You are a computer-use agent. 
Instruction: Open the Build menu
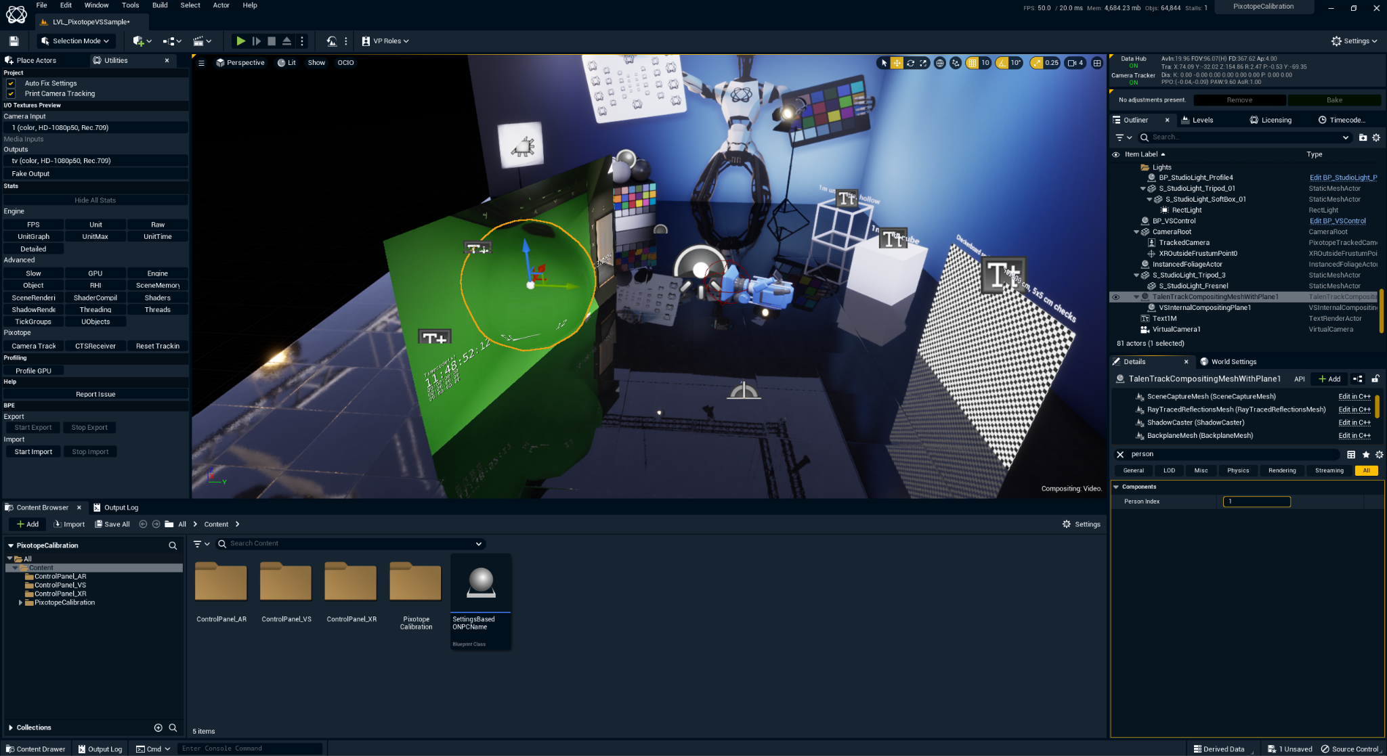160,5
